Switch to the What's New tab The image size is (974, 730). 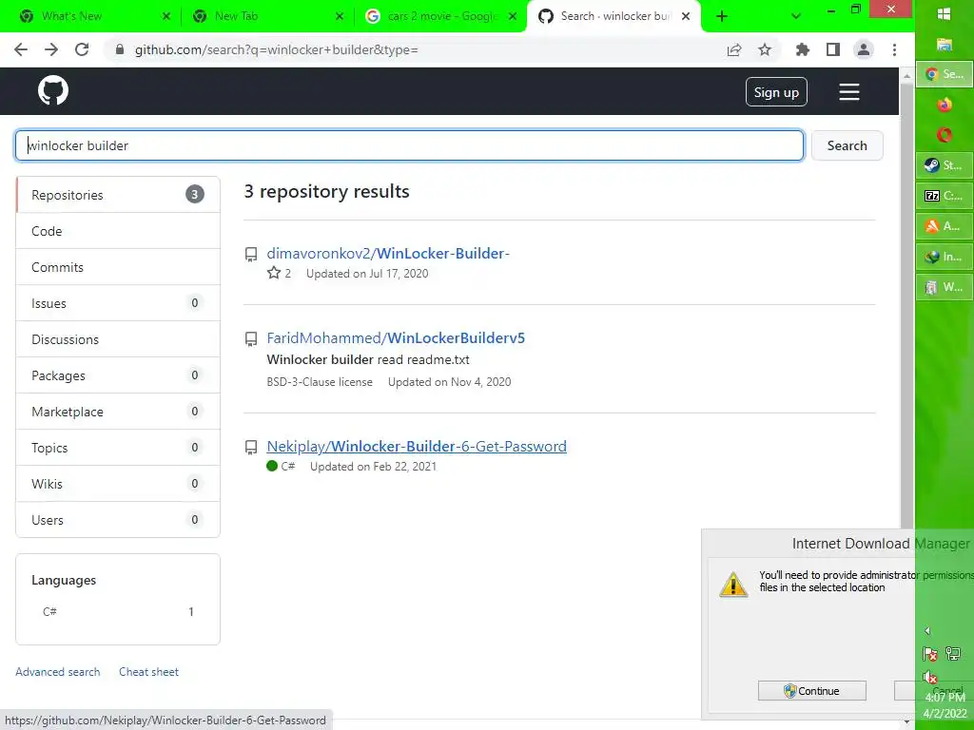(90, 16)
